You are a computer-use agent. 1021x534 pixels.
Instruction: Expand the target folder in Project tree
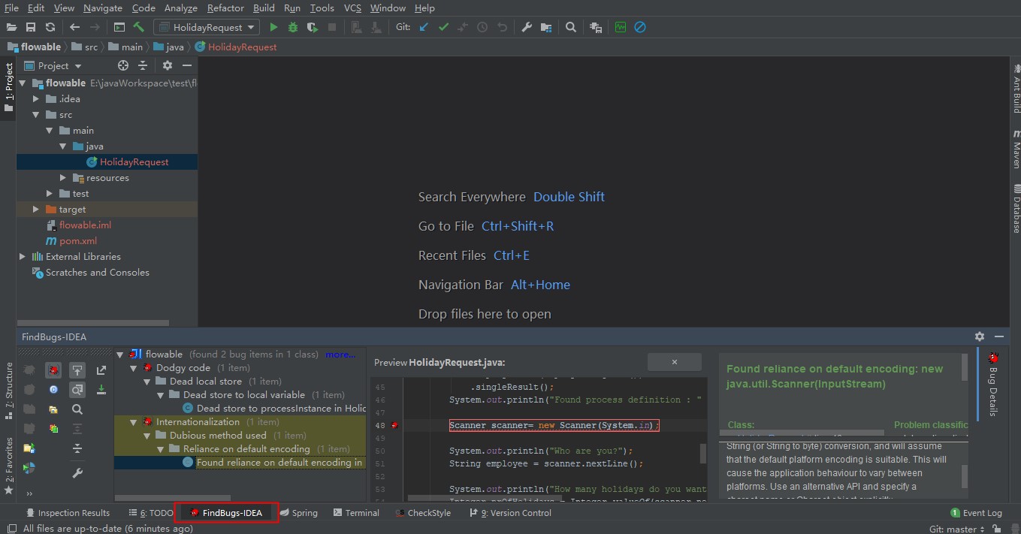click(x=36, y=210)
